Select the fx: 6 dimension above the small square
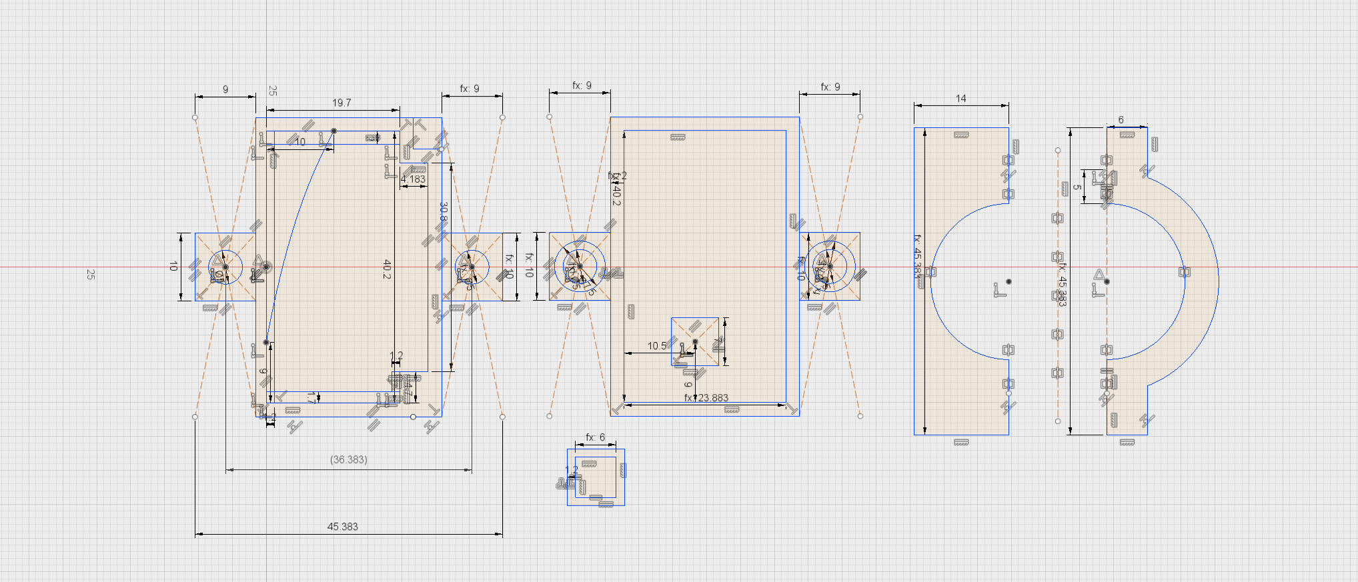The height and width of the screenshot is (582, 1358). (x=595, y=437)
